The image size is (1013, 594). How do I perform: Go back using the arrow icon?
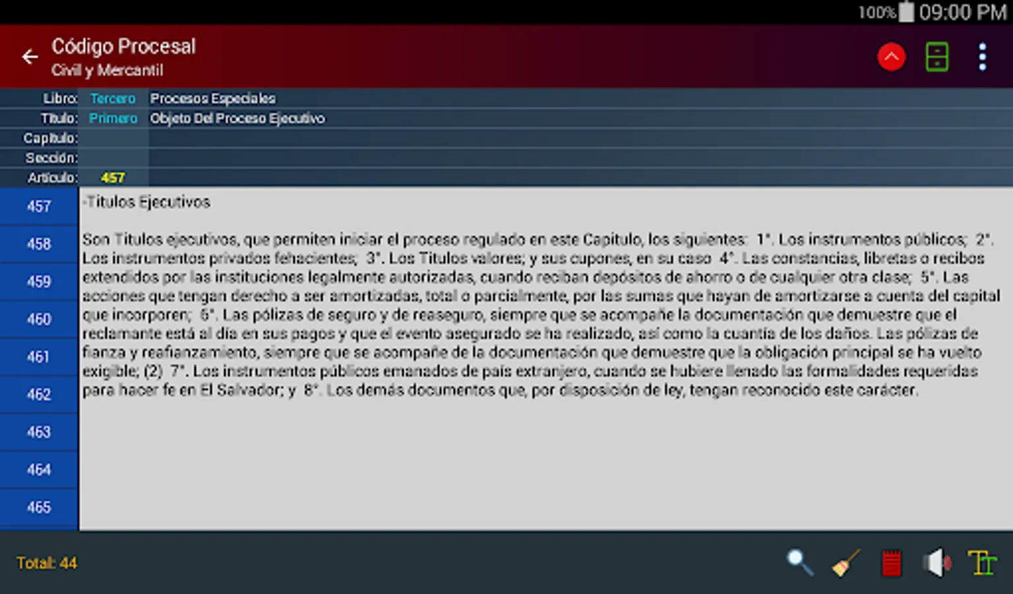[30, 57]
